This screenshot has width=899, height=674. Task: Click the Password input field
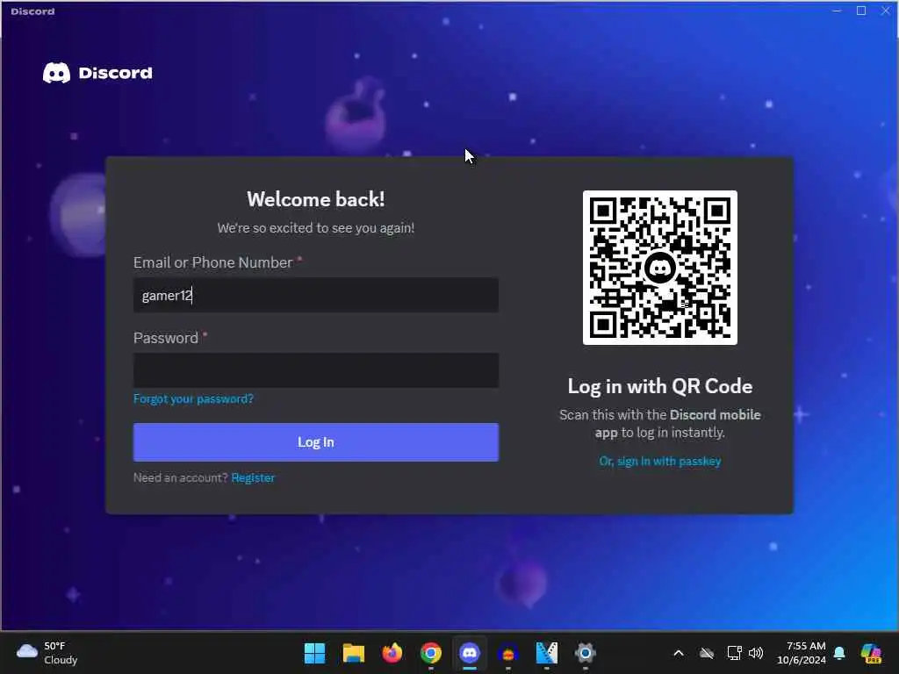click(x=316, y=370)
